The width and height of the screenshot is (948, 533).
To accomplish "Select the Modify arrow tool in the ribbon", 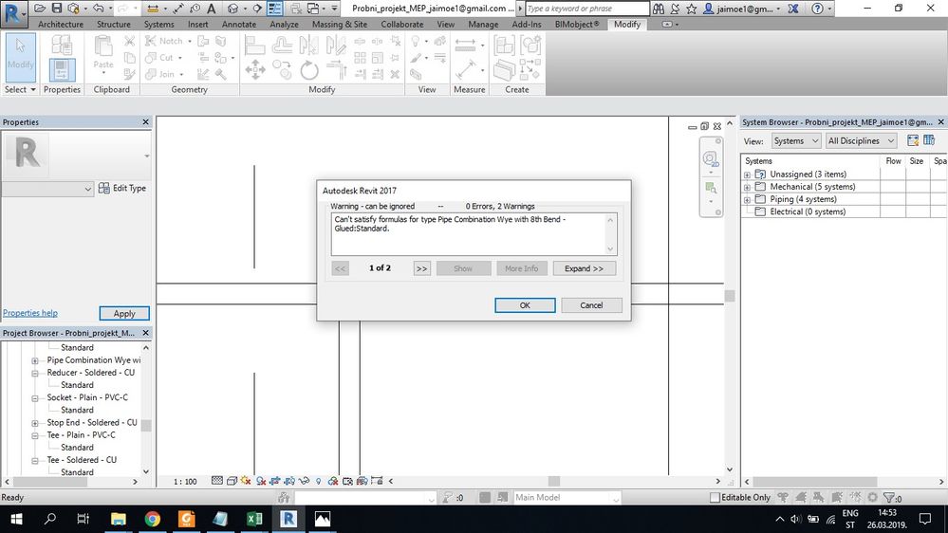I will click(21, 58).
